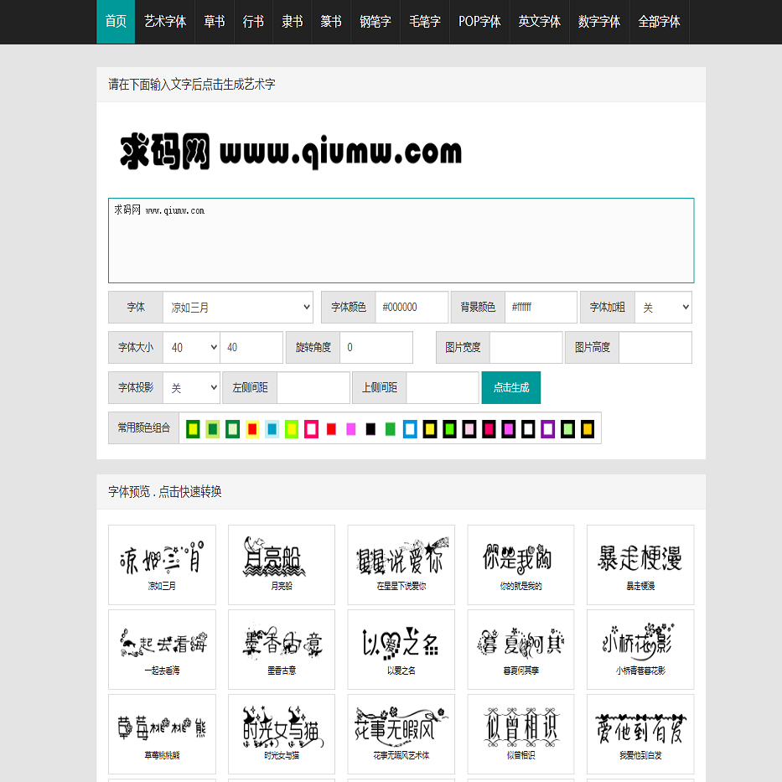
Task: Choose the 月亮船 font style preview
Action: click(x=281, y=564)
